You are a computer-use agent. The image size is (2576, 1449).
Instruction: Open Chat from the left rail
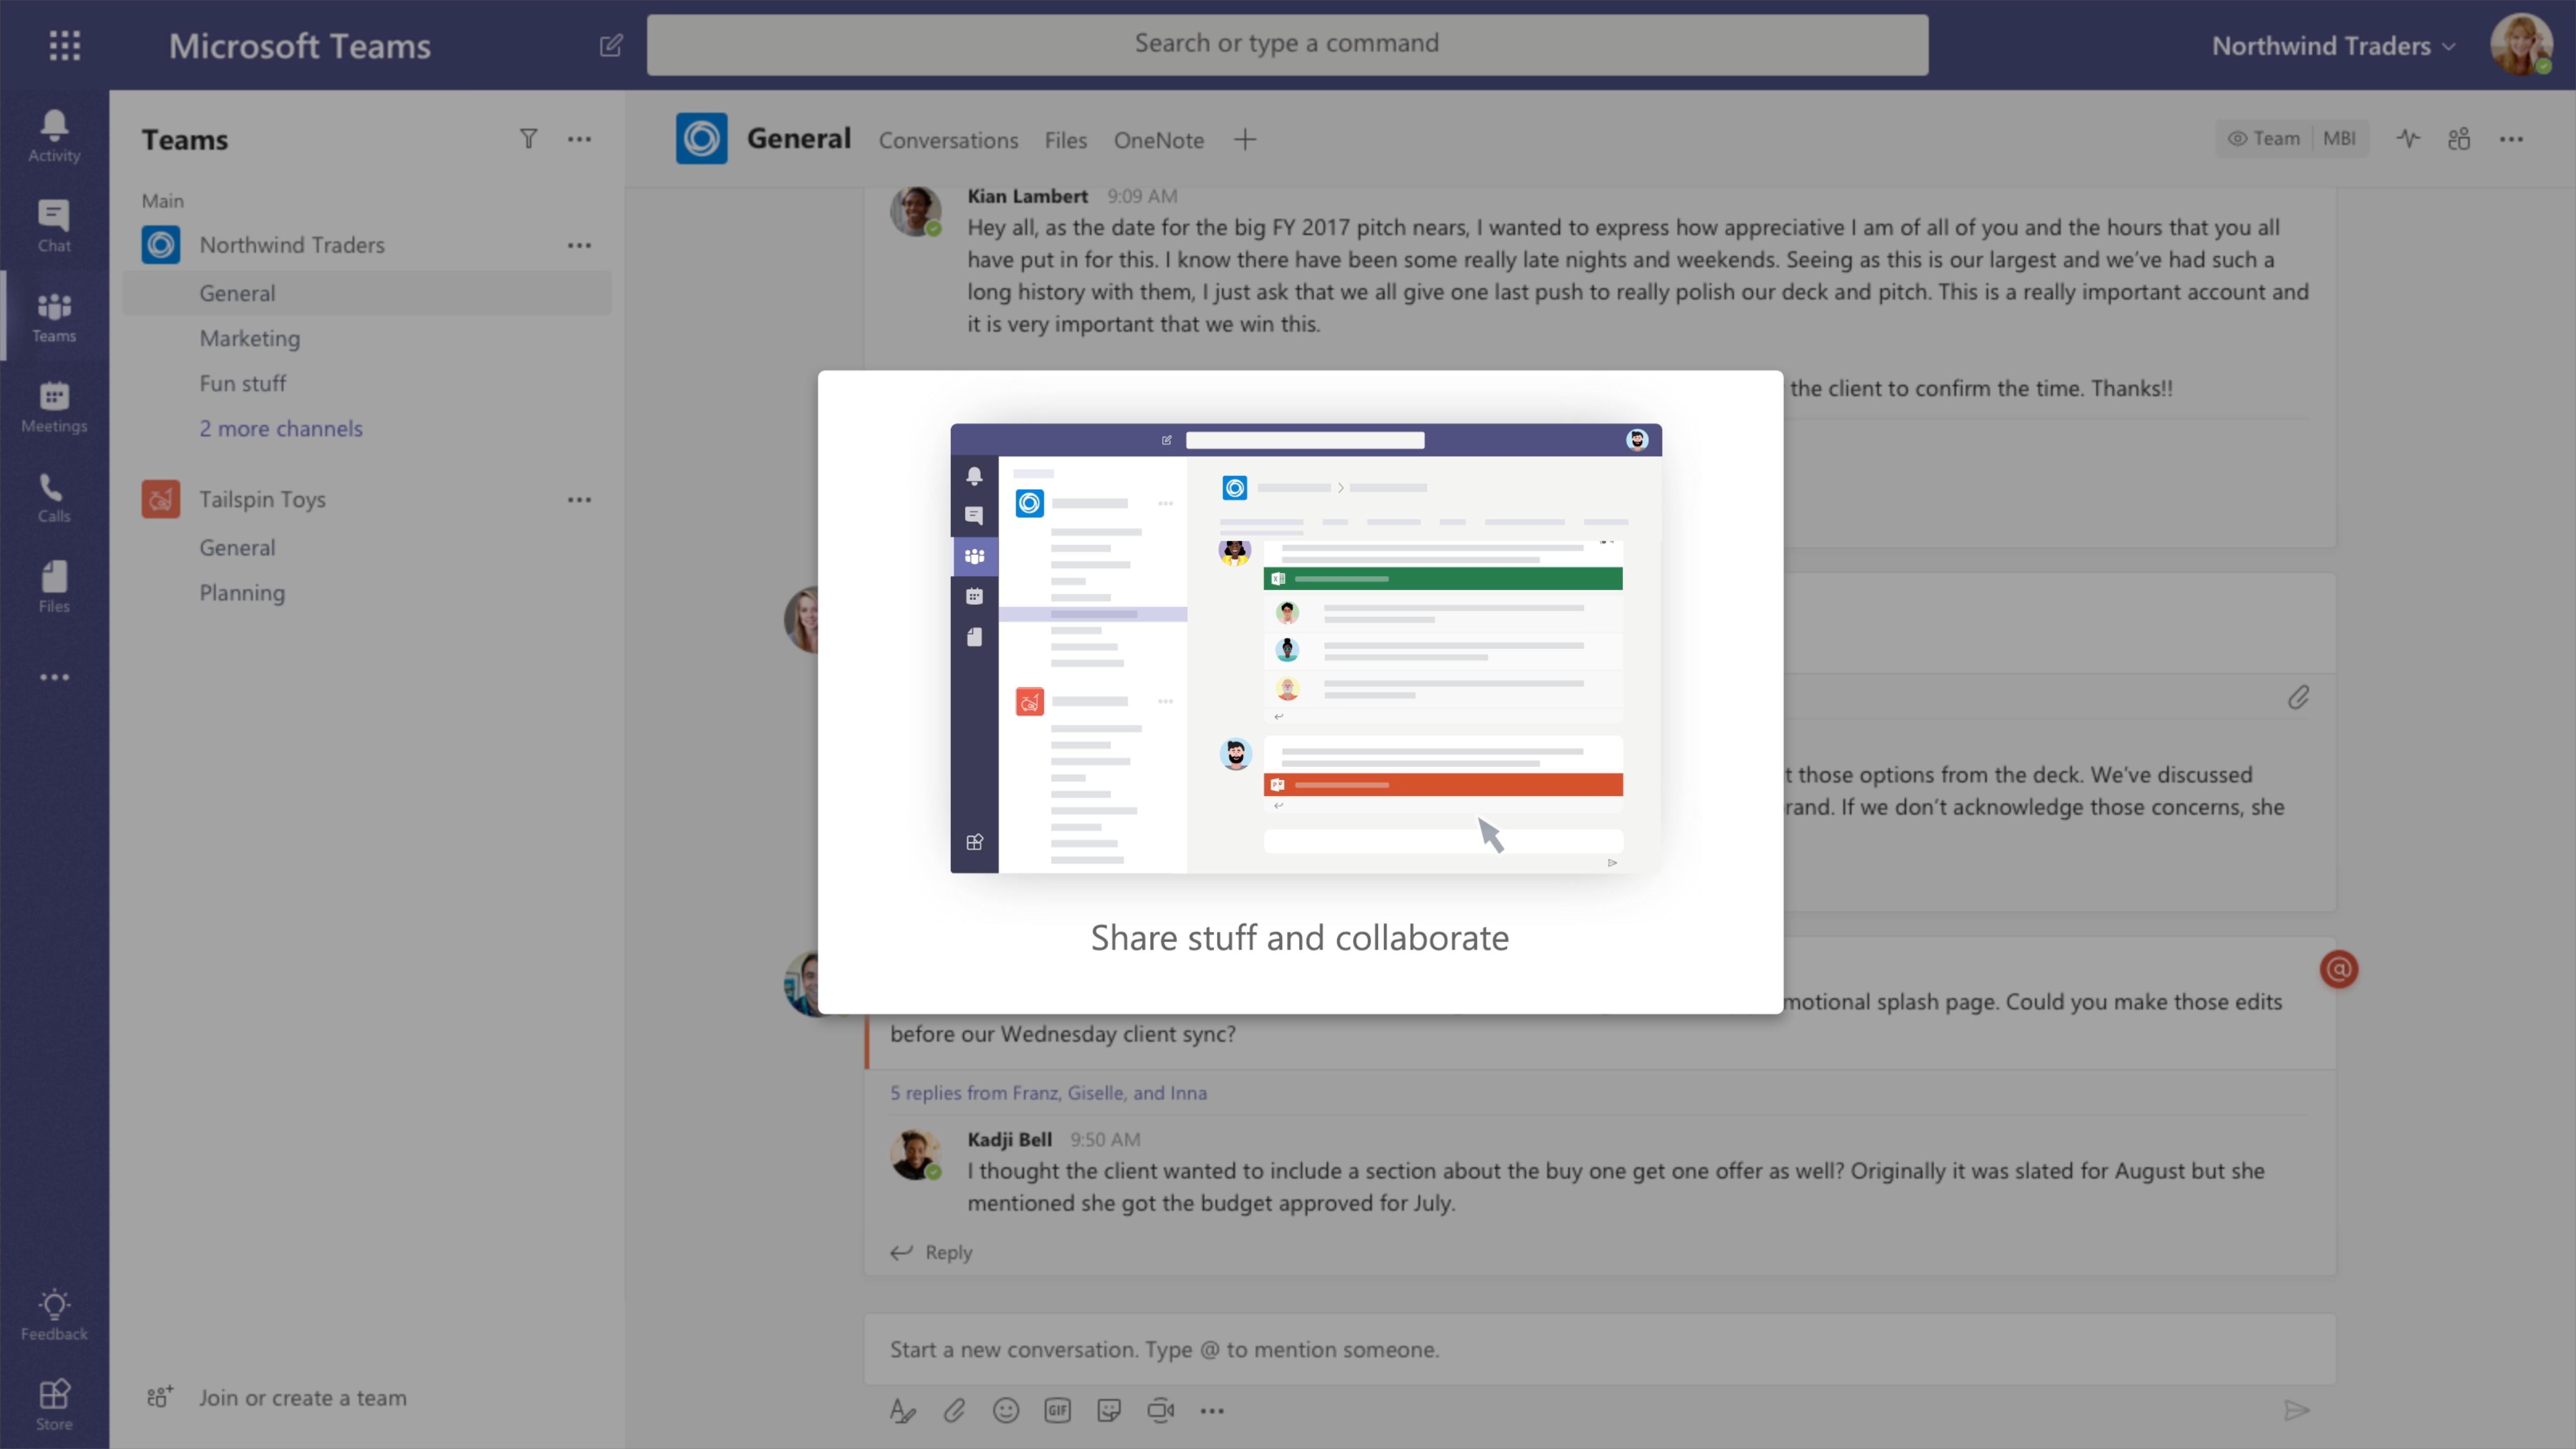[x=54, y=225]
